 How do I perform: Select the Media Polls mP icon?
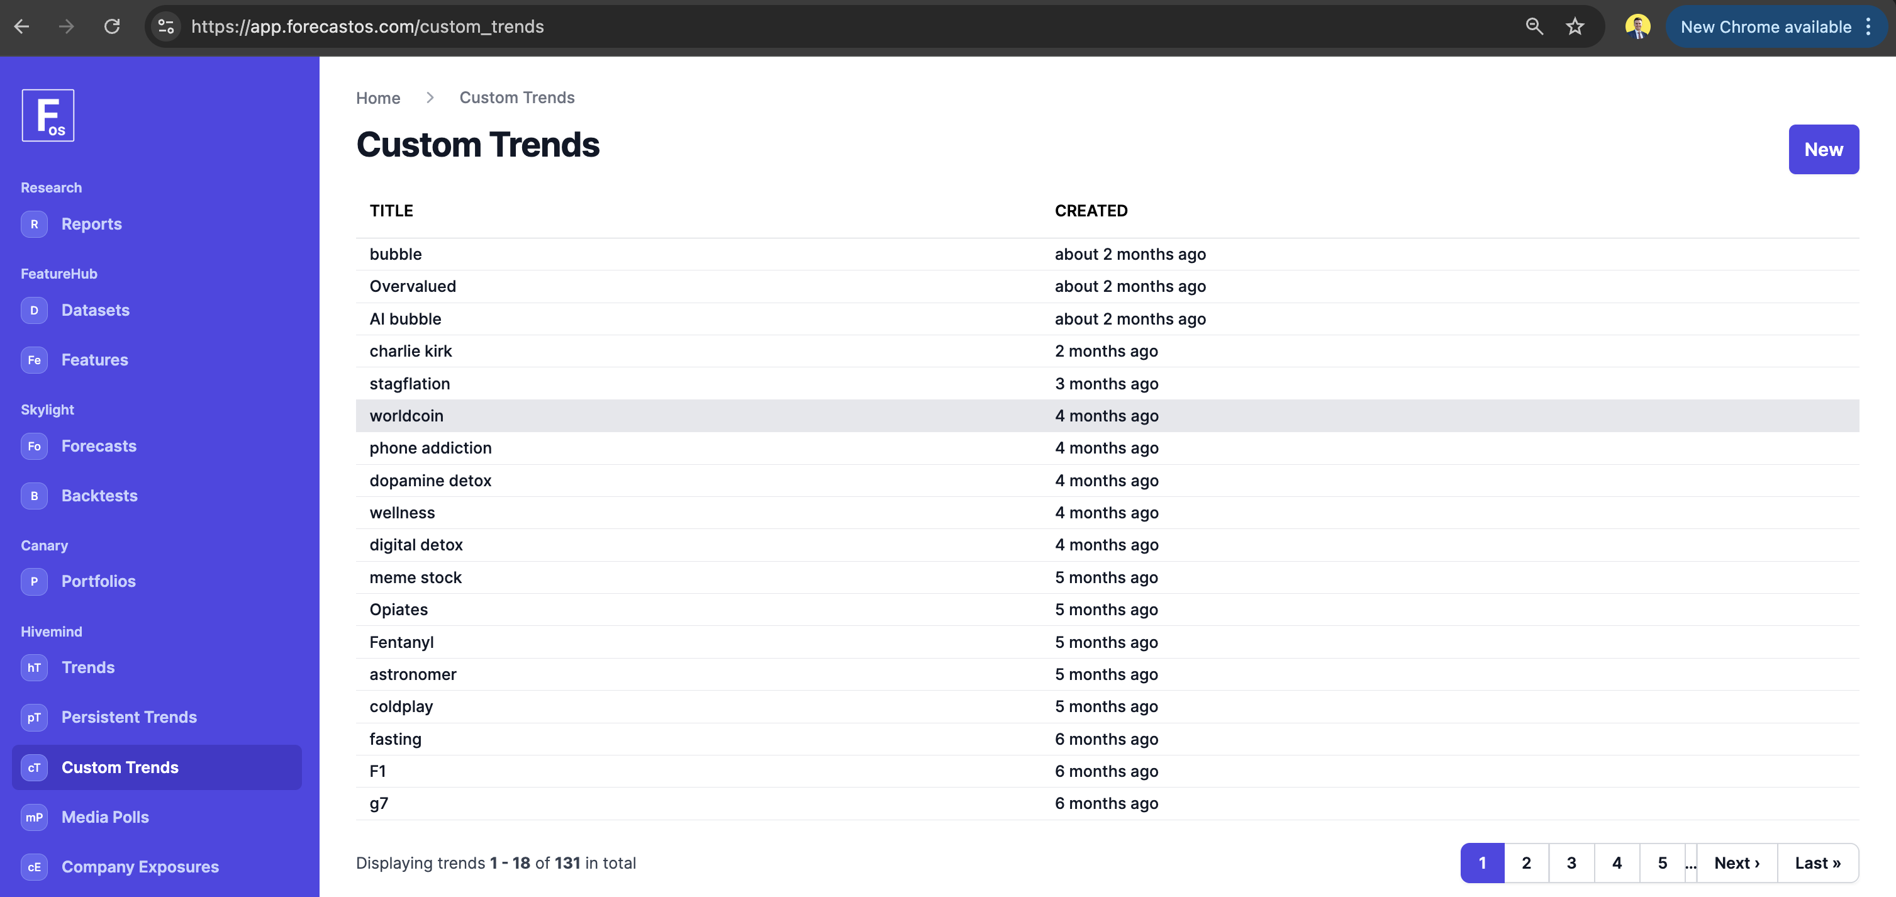[x=34, y=816]
